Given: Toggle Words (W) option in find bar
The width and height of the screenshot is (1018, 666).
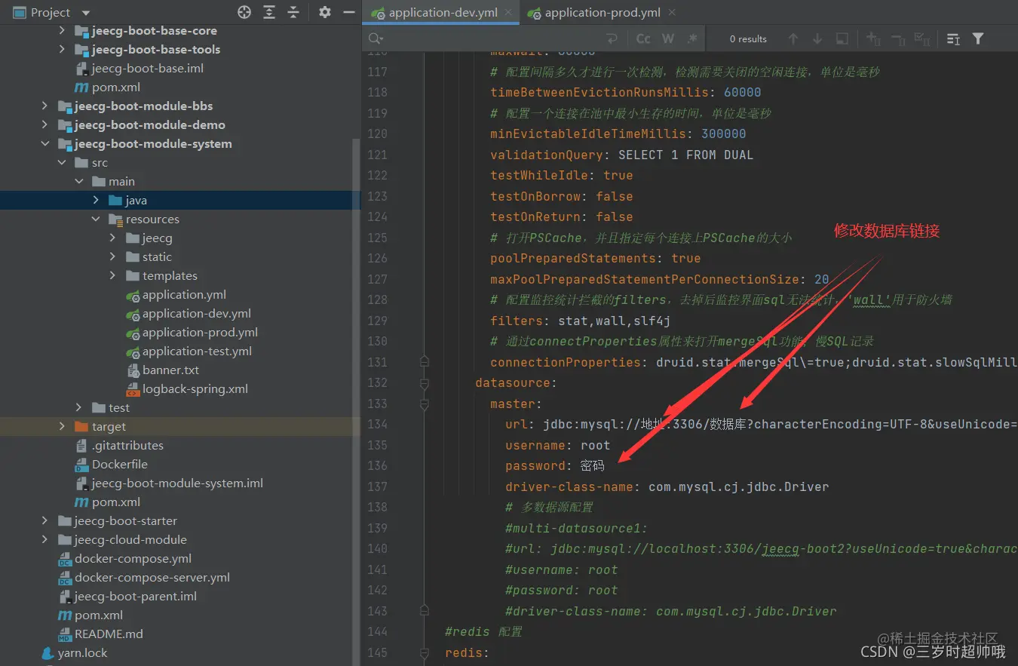Looking at the screenshot, I should pyautogui.click(x=668, y=38).
